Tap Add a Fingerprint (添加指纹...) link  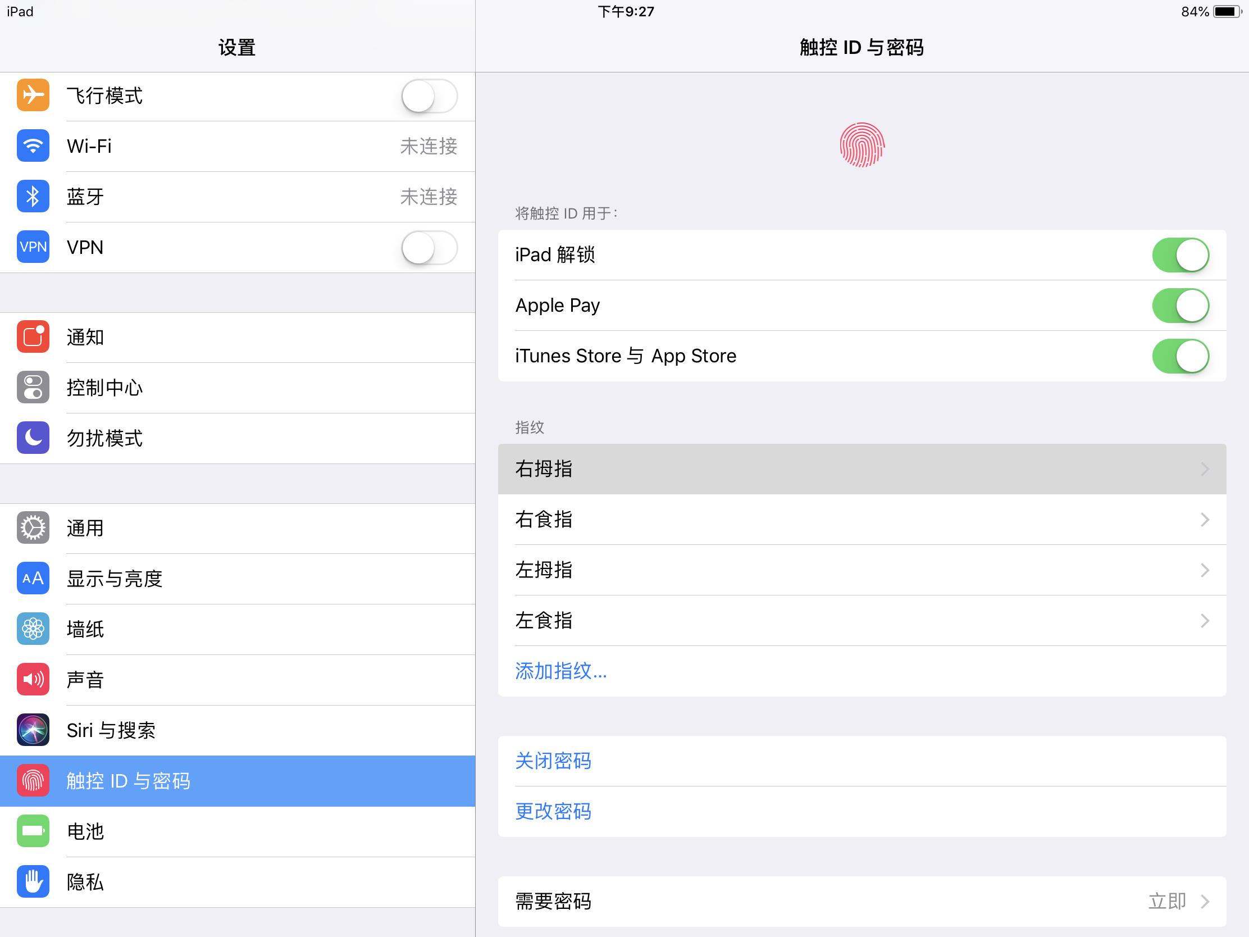point(560,671)
